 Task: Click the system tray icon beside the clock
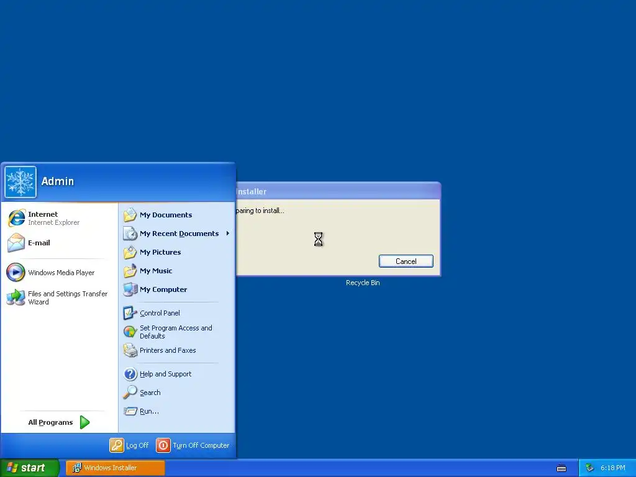[x=589, y=468]
